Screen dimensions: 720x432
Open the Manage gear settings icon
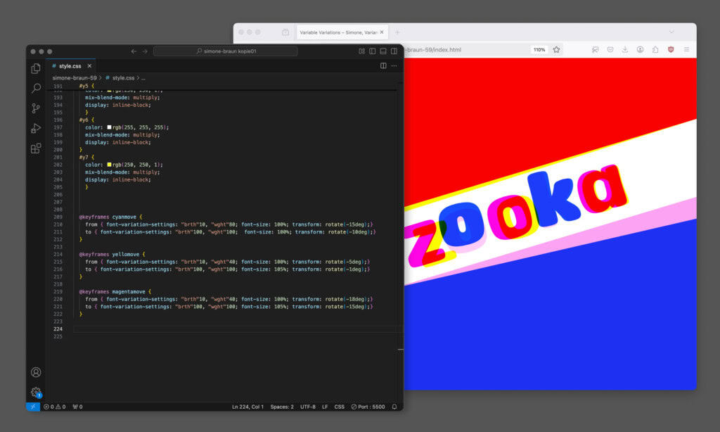[x=36, y=393]
